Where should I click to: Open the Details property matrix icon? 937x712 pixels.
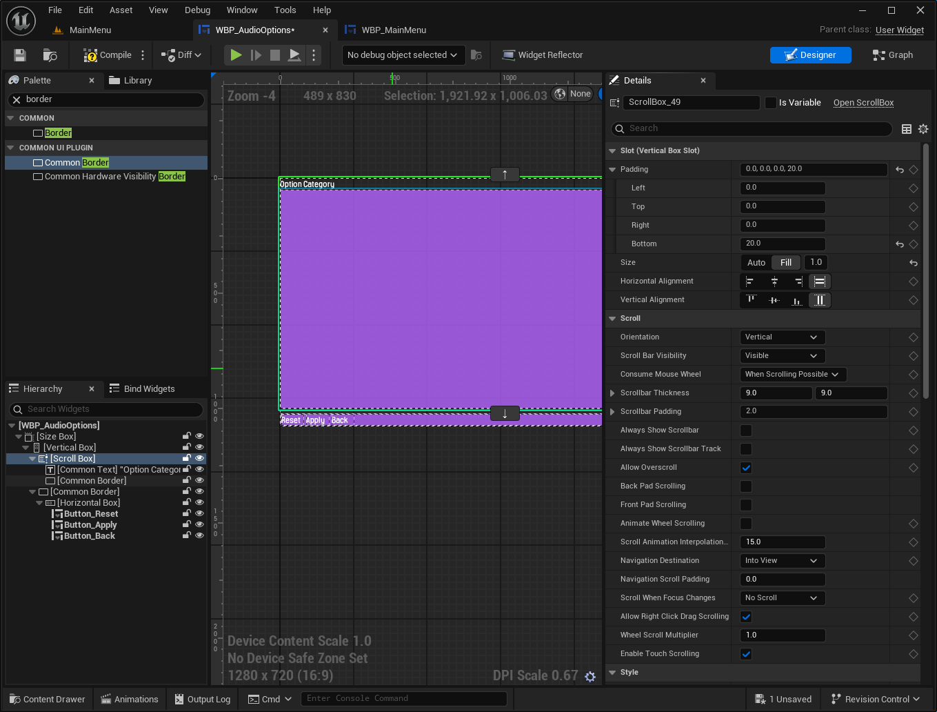click(907, 129)
